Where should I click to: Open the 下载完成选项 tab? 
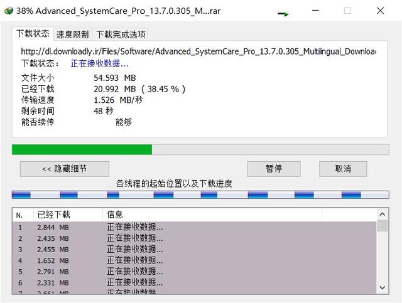121,35
